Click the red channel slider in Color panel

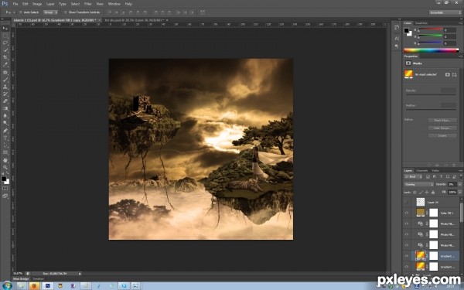(x=431, y=29)
